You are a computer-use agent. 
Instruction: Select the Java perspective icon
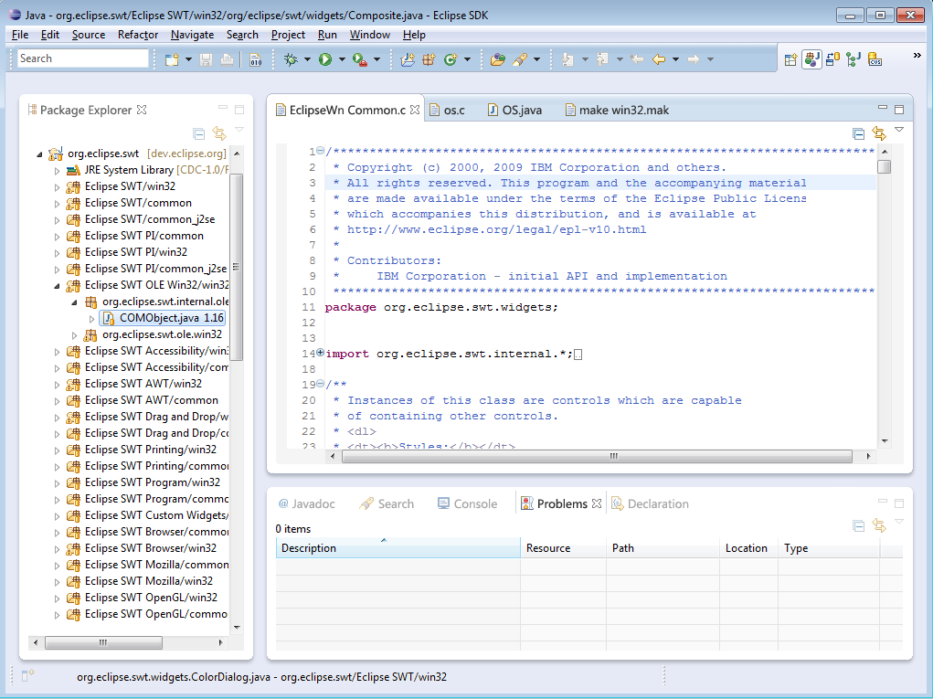(x=811, y=58)
